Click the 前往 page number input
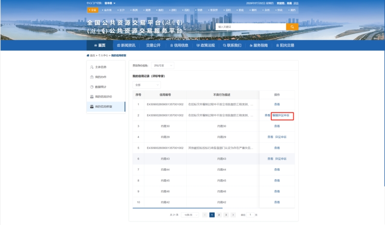 [250, 215]
